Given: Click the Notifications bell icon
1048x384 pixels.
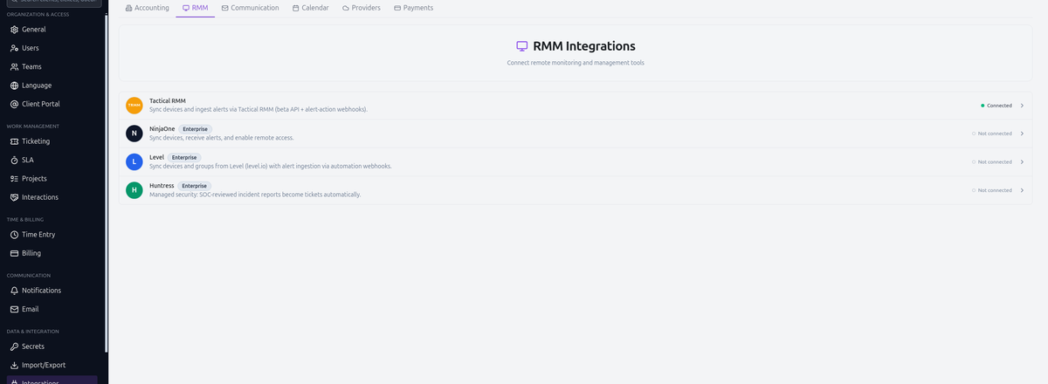Looking at the screenshot, I should tap(14, 291).
